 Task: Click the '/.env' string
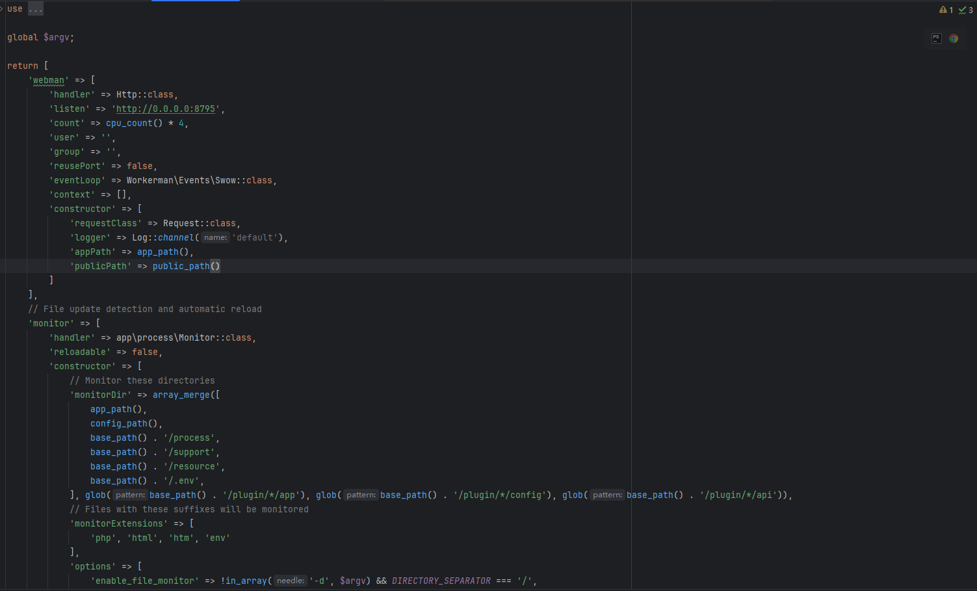coord(181,480)
